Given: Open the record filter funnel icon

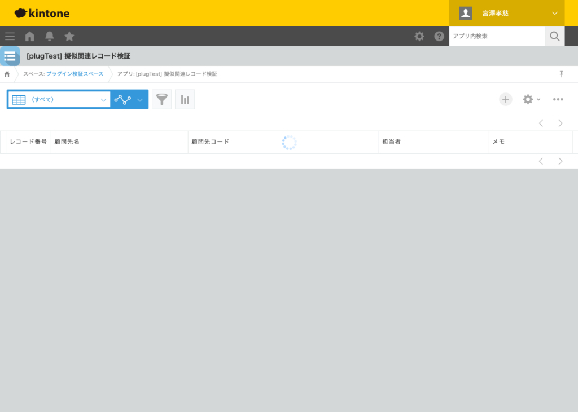Looking at the screenshot, I should click(162, 99).
